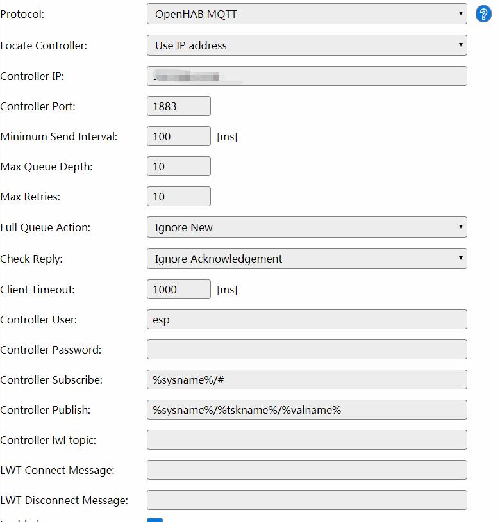Open the Protocol dropdown showing OpenHAB MQTT
The width and height of the screenshot is (500, 522).
tap(306, 13)
